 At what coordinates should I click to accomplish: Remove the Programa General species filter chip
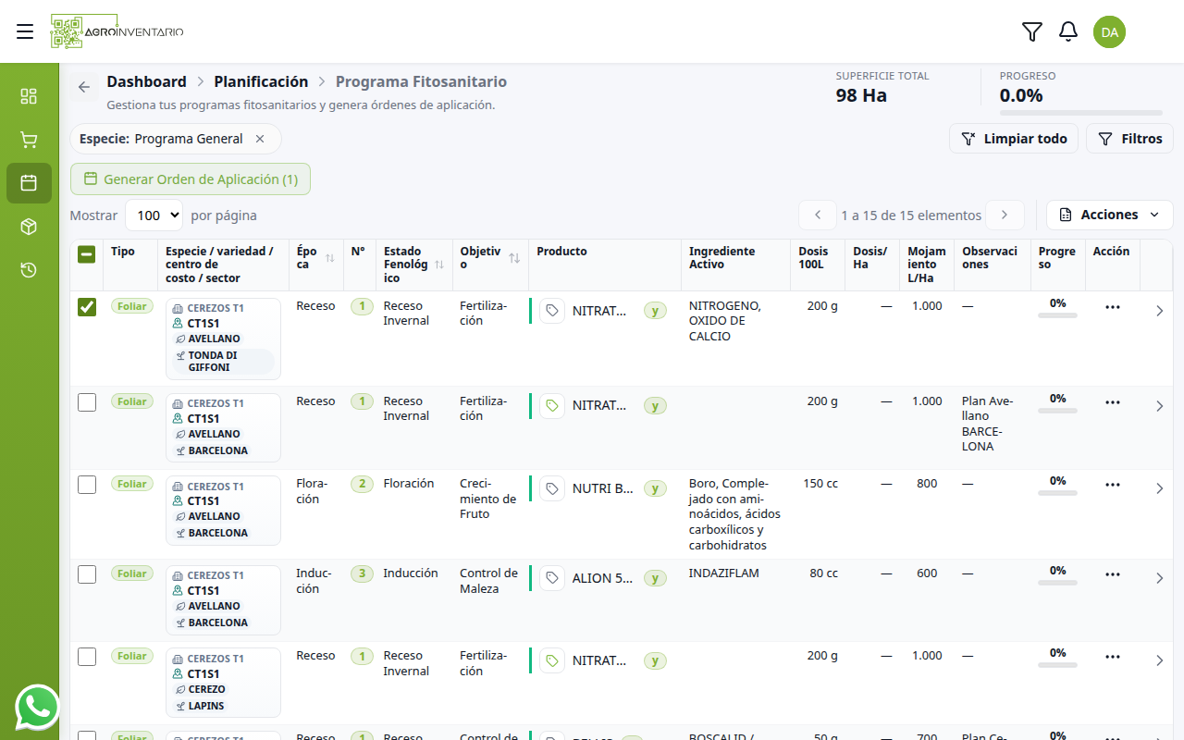click(x=260, y=139)
